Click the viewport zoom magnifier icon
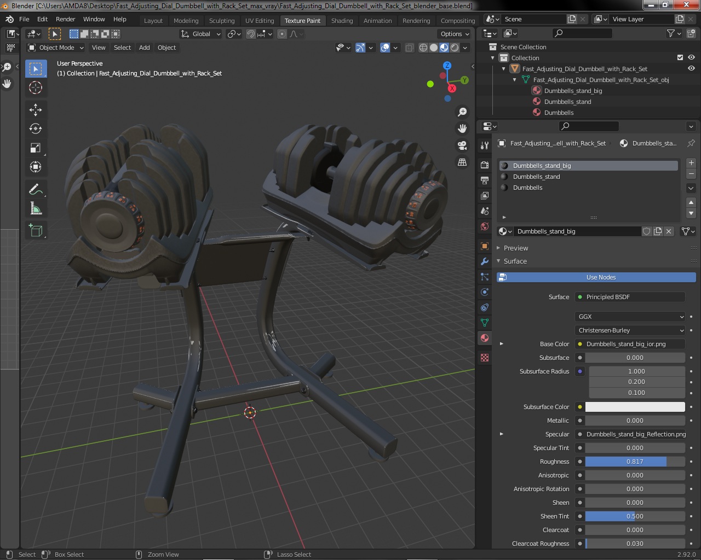 (462, 112)
